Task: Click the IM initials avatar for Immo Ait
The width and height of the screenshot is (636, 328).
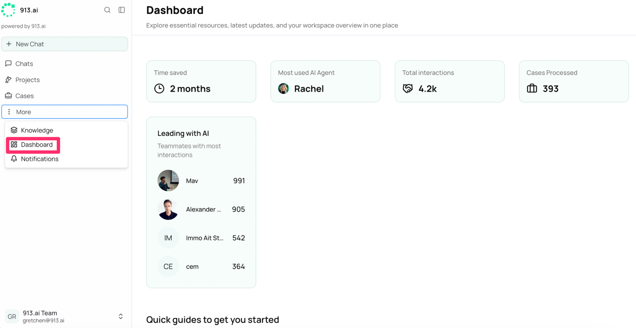Action: 168,238
